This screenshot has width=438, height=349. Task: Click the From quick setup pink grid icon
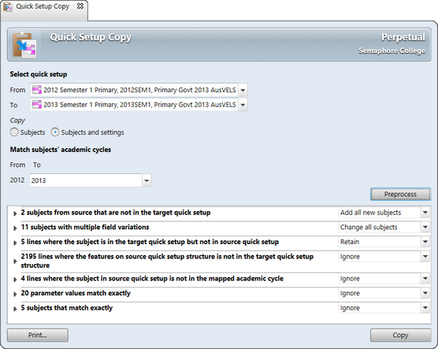37,90
